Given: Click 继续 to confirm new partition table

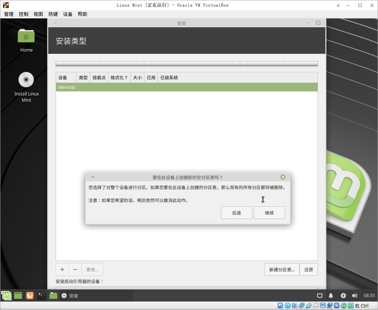Looking at the screenshot, I should 269,213.
